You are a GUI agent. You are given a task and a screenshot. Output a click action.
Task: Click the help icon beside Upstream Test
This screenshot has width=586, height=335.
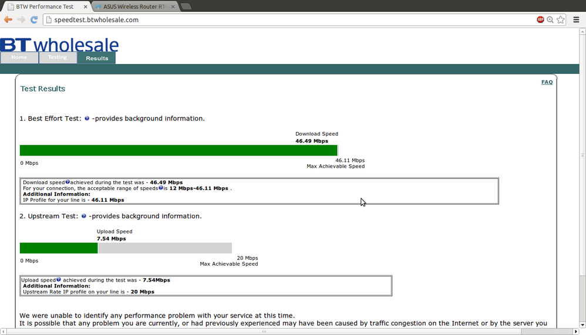(x=84, y=216)
